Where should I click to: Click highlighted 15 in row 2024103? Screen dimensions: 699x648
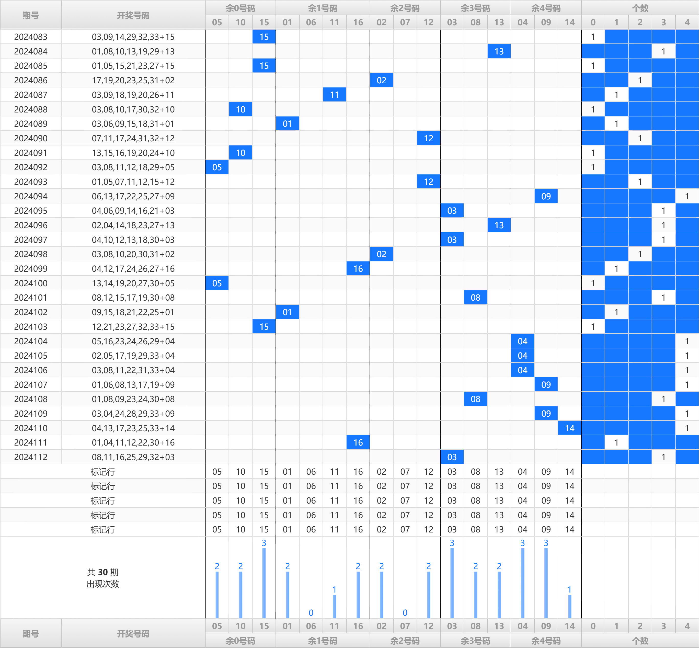coord(264,327)
